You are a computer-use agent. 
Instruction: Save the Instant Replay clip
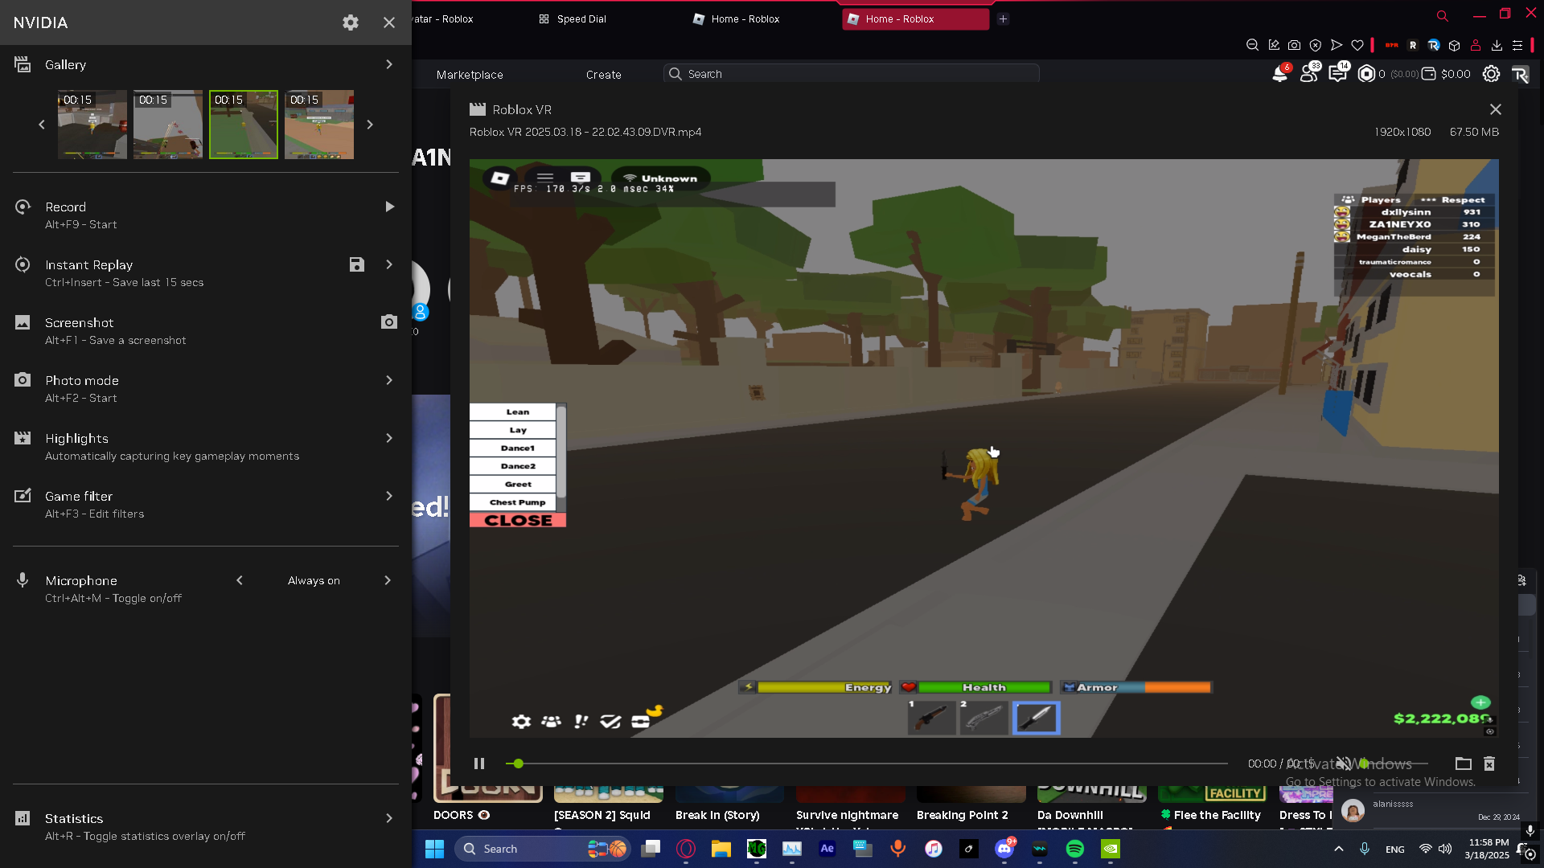tap(357, 264)
